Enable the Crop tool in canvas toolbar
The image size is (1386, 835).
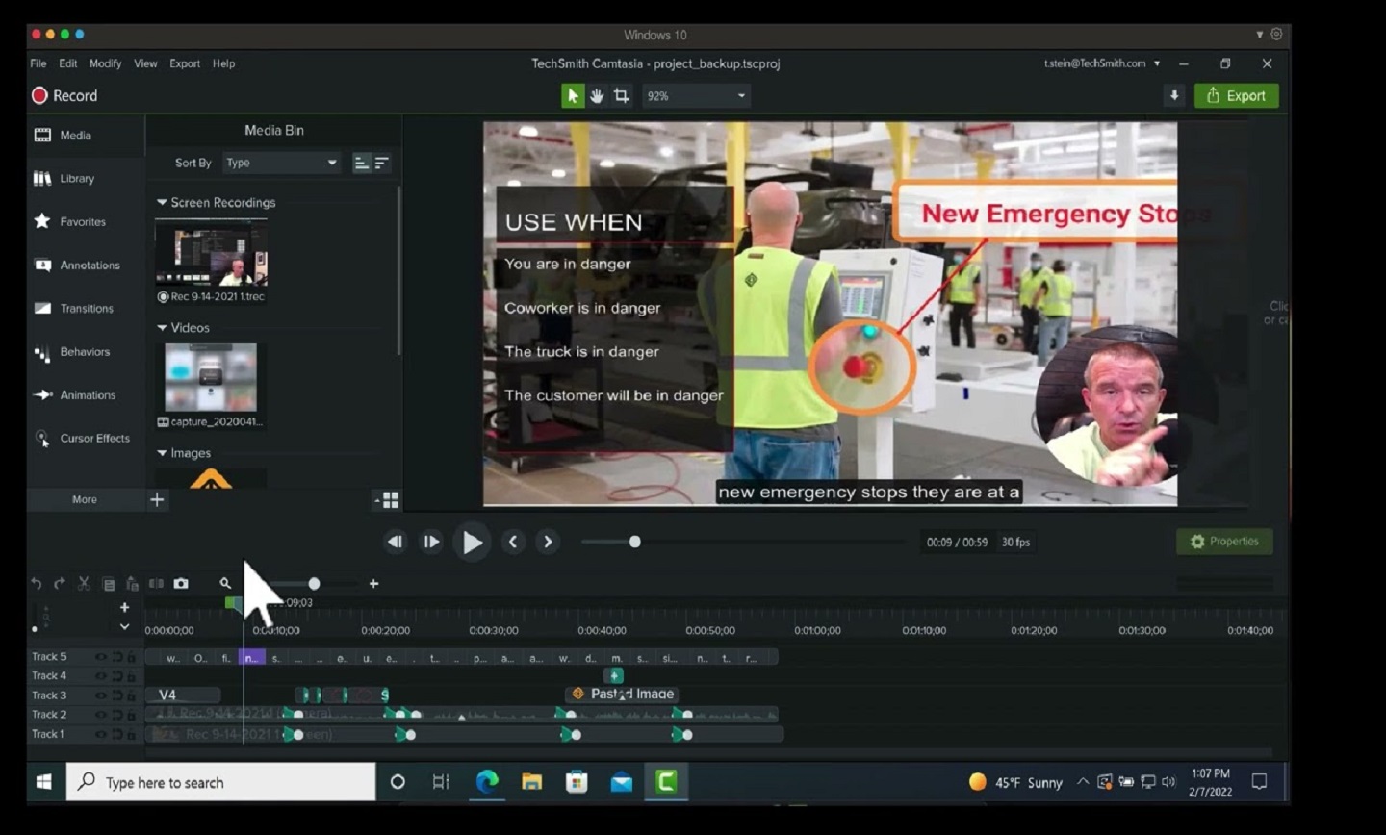622,95
